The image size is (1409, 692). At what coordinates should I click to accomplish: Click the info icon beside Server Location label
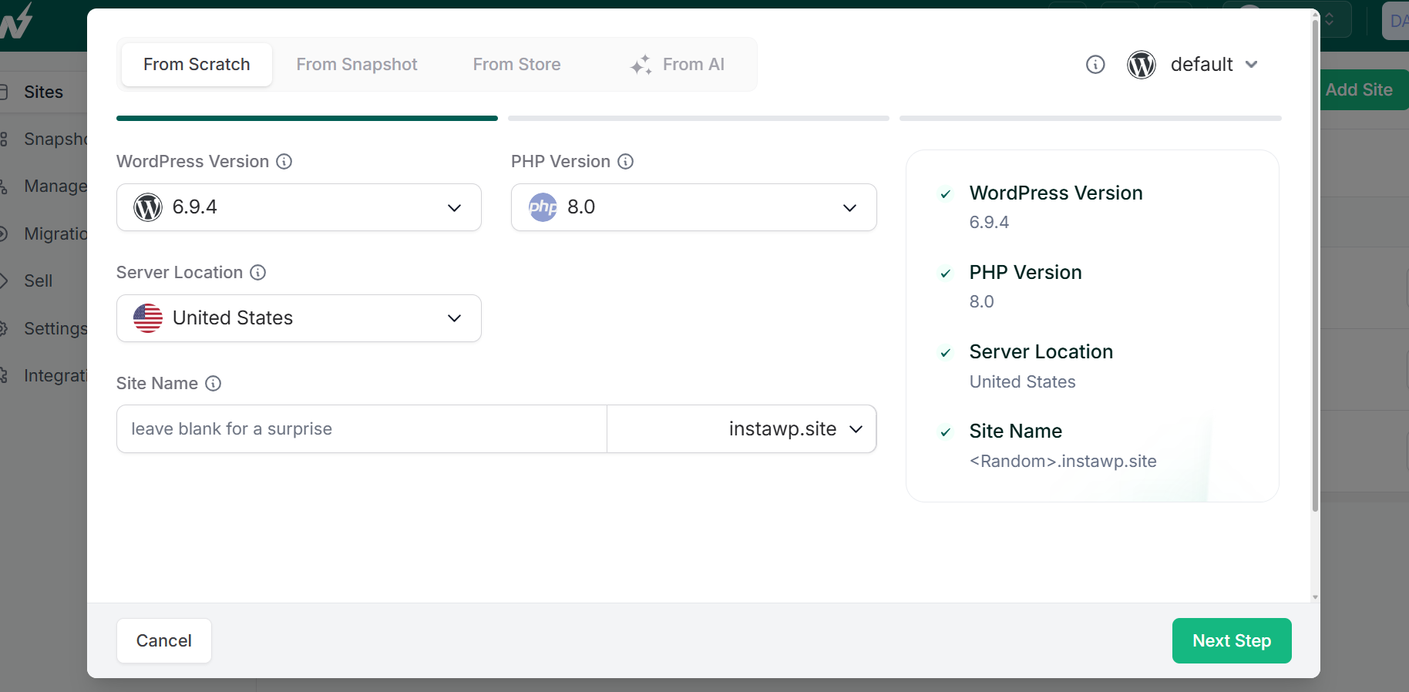pos(258,273)
